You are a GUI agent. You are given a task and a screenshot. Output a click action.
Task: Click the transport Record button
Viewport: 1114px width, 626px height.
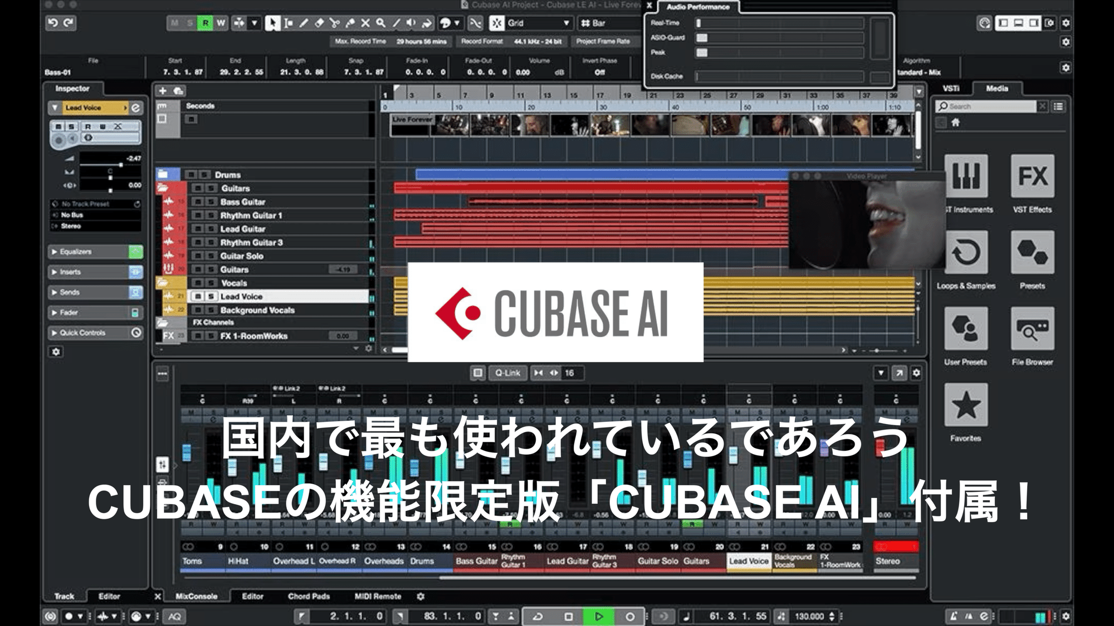[x=630, y=617]
